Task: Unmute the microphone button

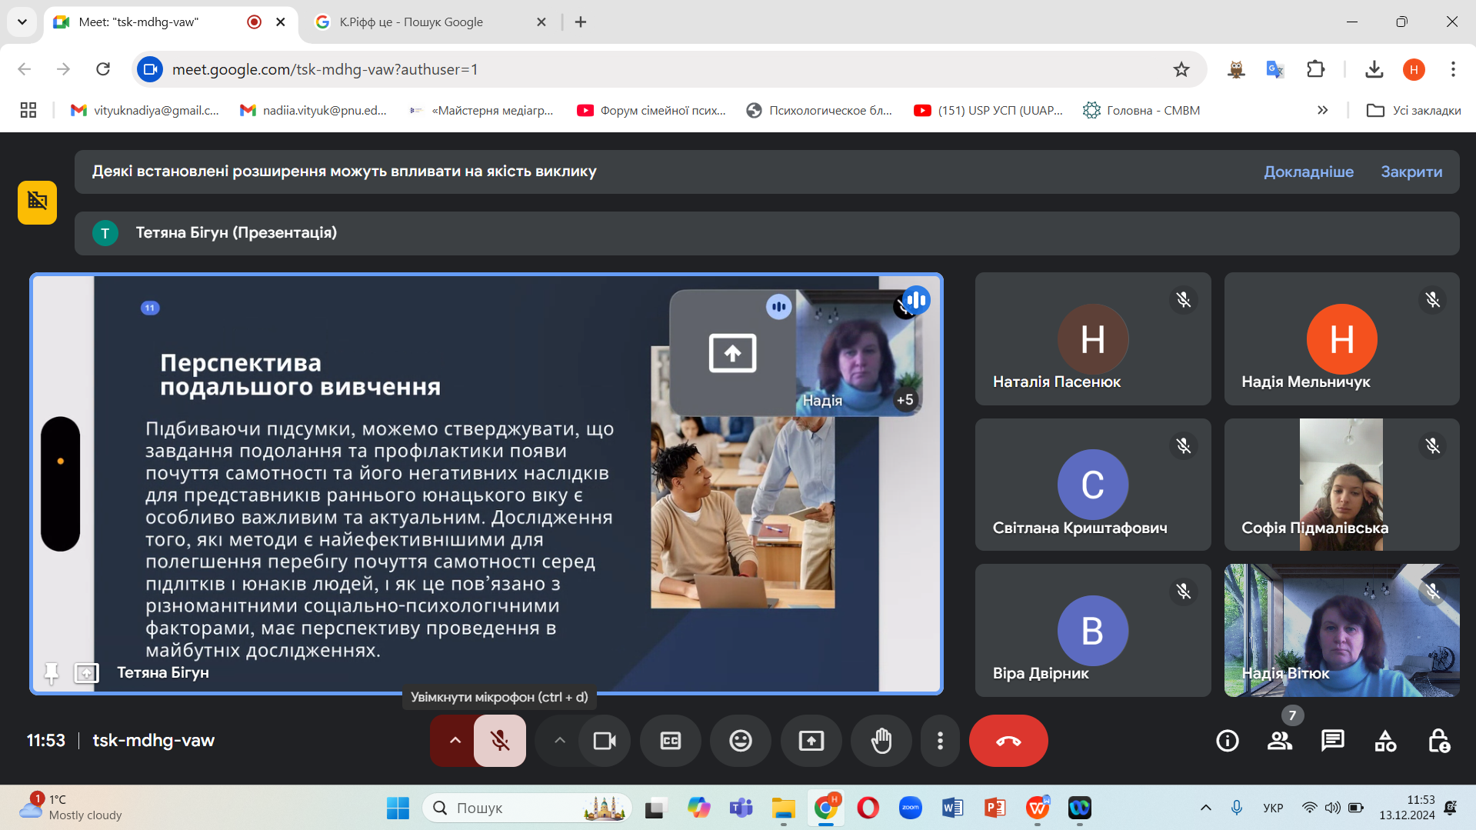Action: (x=500, y=741)
